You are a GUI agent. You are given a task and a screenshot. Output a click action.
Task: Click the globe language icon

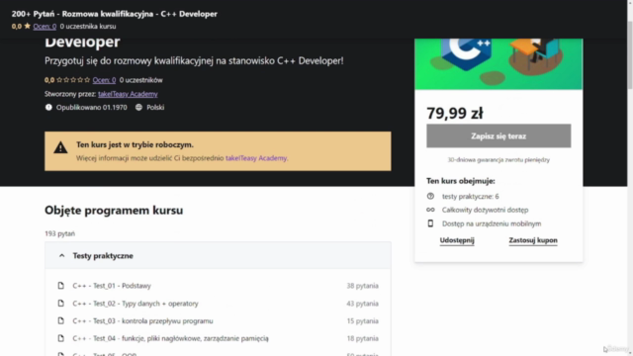138,108
